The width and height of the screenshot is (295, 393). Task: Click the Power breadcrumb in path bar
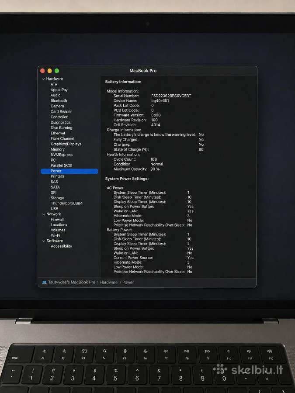(128, 282)
